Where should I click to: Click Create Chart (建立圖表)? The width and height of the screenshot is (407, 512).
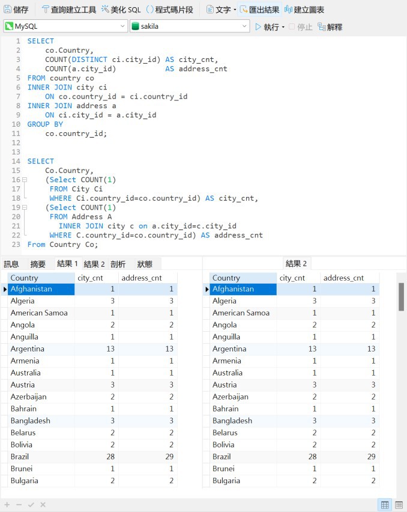pyautogui.click(x=304, y=10)
